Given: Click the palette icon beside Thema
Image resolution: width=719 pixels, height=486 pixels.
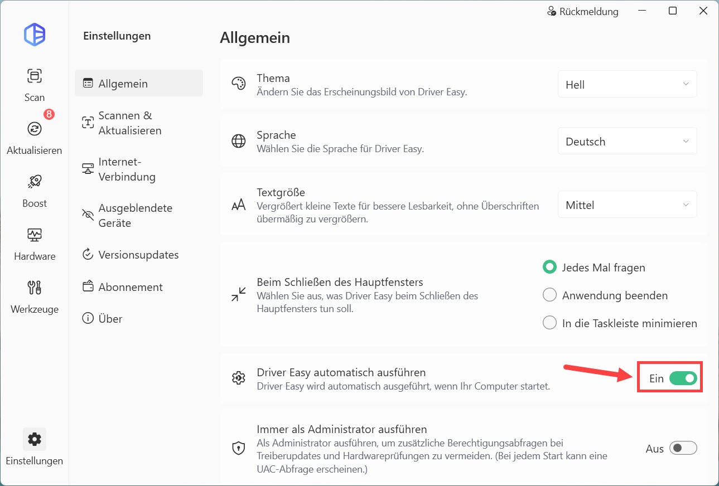Looking at the screenshot, I should pyautogui.click(x=238, y=84).
